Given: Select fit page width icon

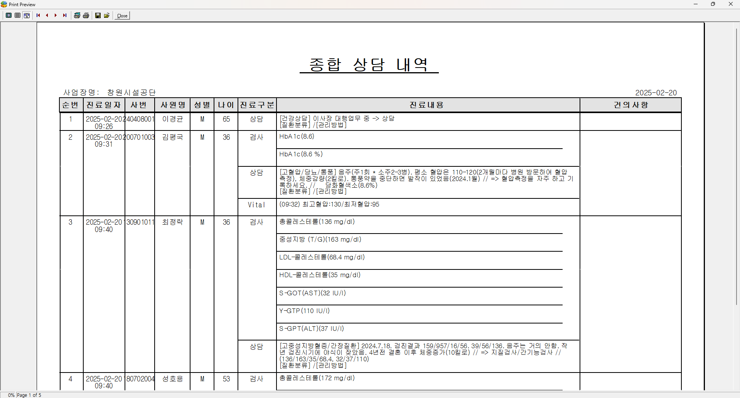Looking at the screenshot, I should click(x=27, y=15).
